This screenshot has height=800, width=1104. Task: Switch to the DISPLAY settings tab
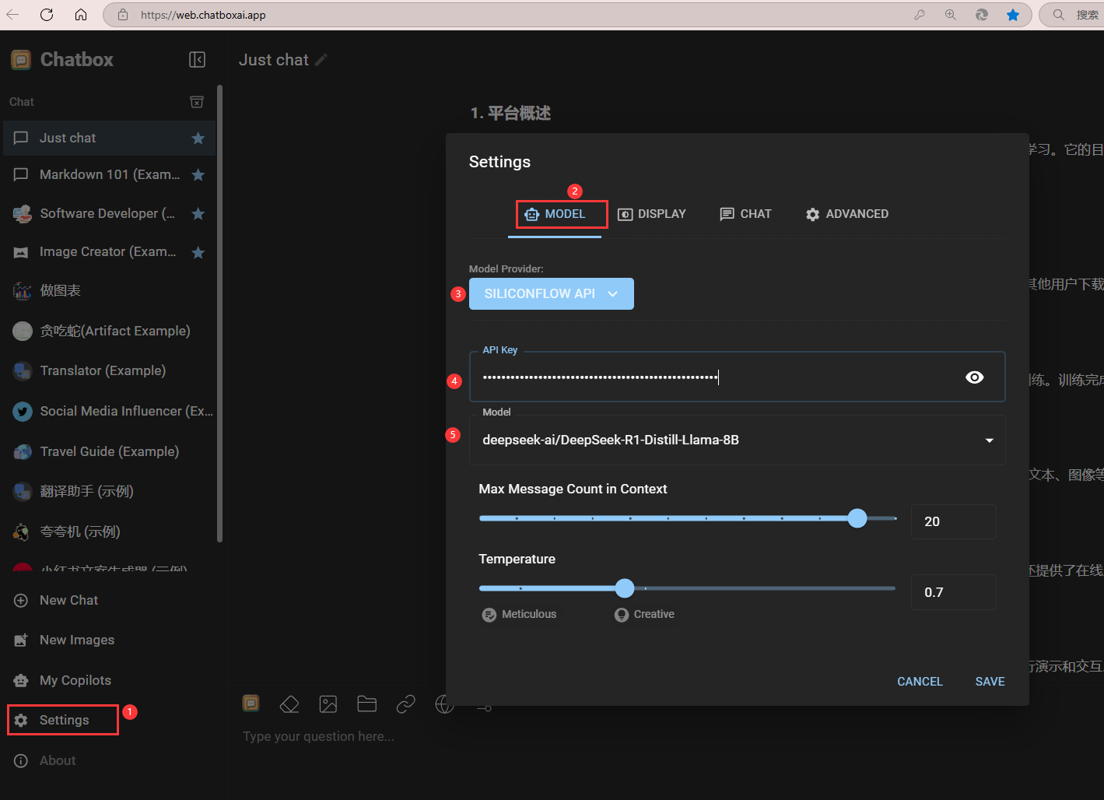coord(651,214)
